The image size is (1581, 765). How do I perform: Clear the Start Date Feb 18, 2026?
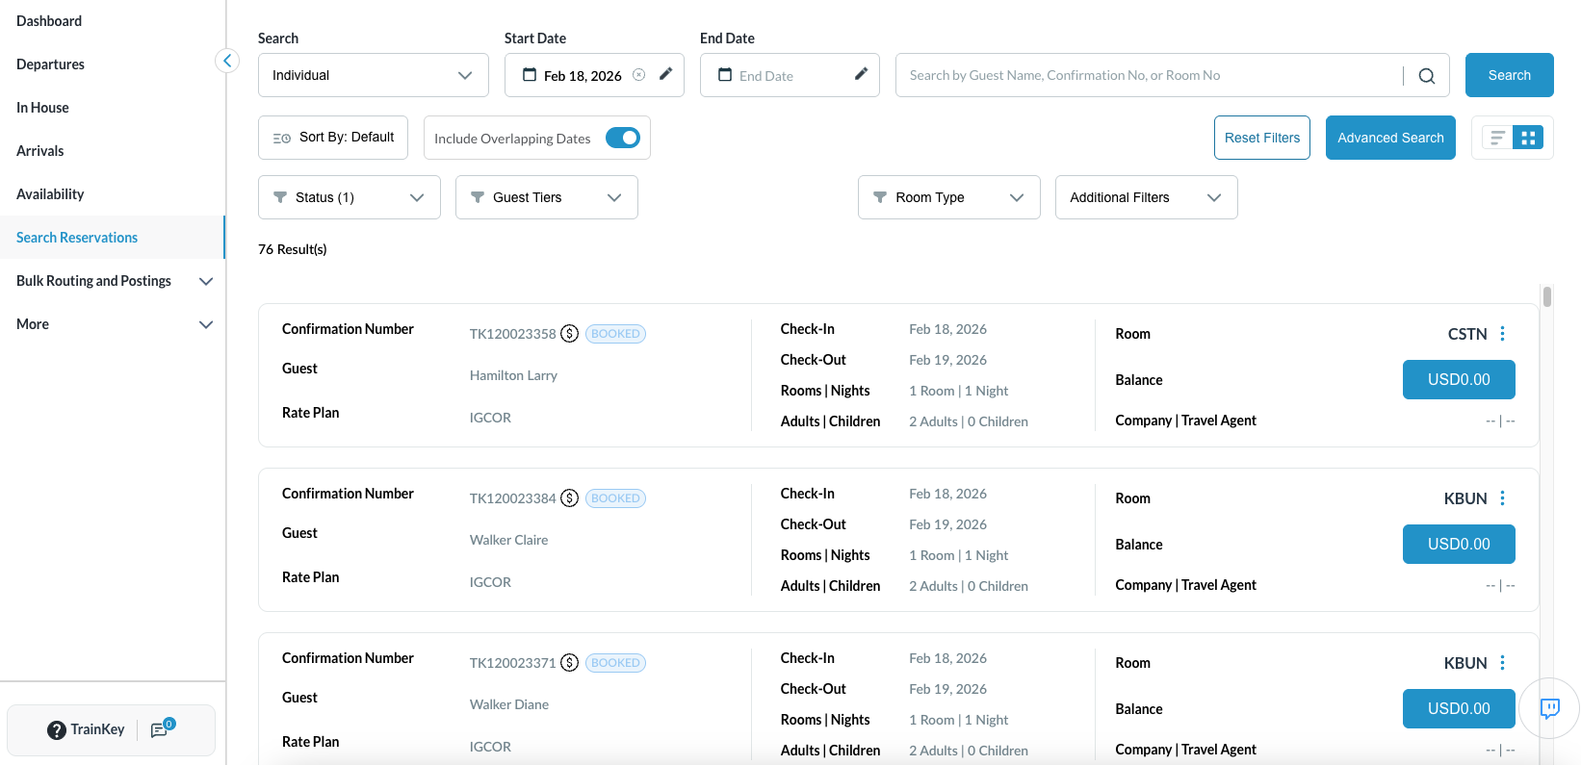638,75
